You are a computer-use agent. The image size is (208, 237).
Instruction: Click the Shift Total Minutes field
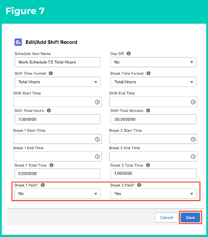click(x=153, y=119)
